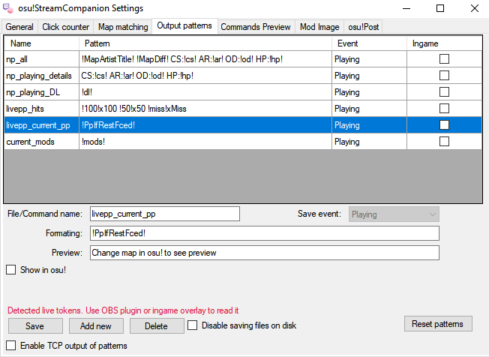The image size is (489, 357).
Task: Open the Map matching tab
Action: tap(123, 27)
